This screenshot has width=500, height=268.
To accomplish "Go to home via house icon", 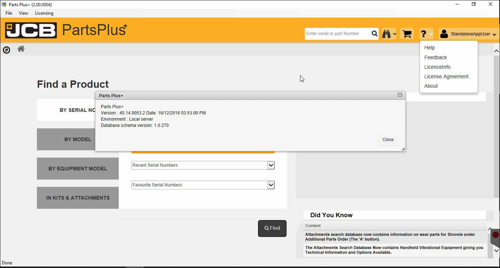I will point(21,49).
